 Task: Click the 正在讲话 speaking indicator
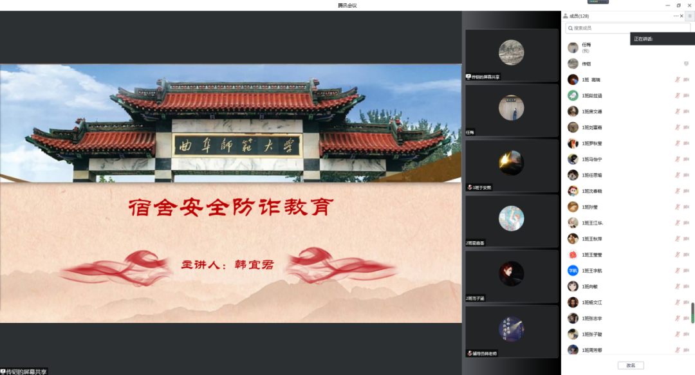click(662, 39)
